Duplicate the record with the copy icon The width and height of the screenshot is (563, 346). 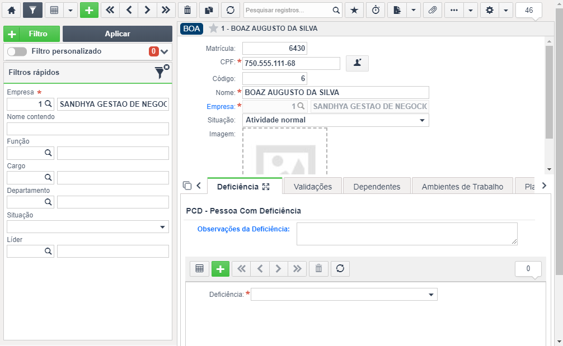point(209,10)
